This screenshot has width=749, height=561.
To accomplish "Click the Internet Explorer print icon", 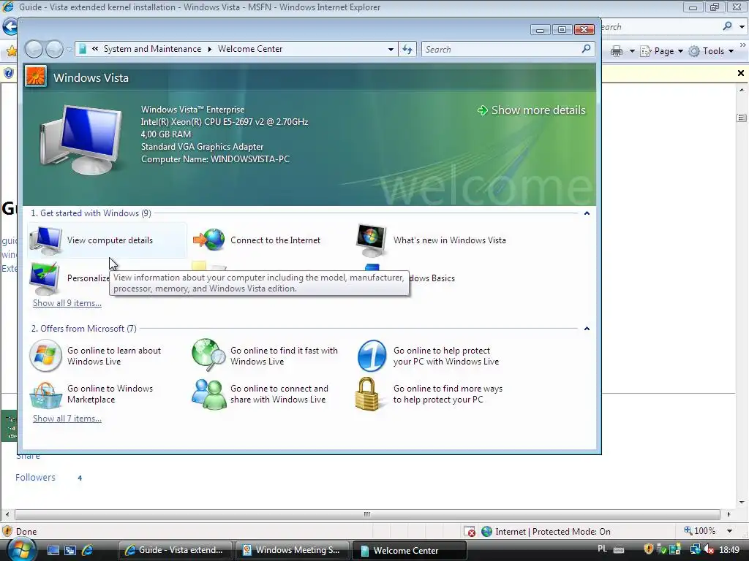I will point(617,51).
